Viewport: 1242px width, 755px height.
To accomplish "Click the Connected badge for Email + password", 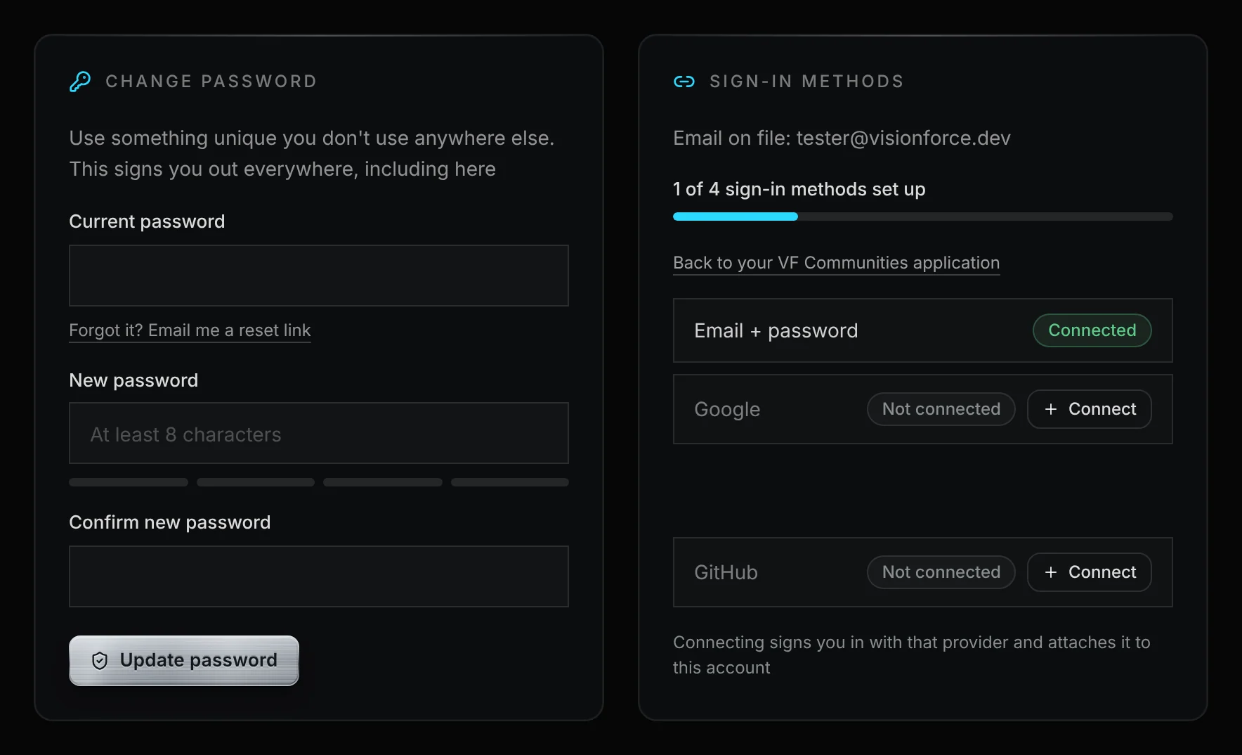I will click(1092, 330).
